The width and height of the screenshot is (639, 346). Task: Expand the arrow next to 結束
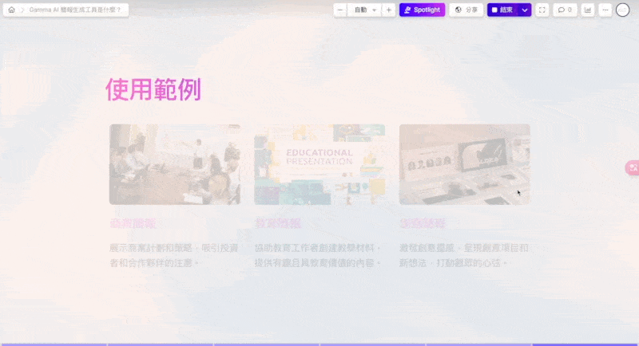[x=525, y=10]
